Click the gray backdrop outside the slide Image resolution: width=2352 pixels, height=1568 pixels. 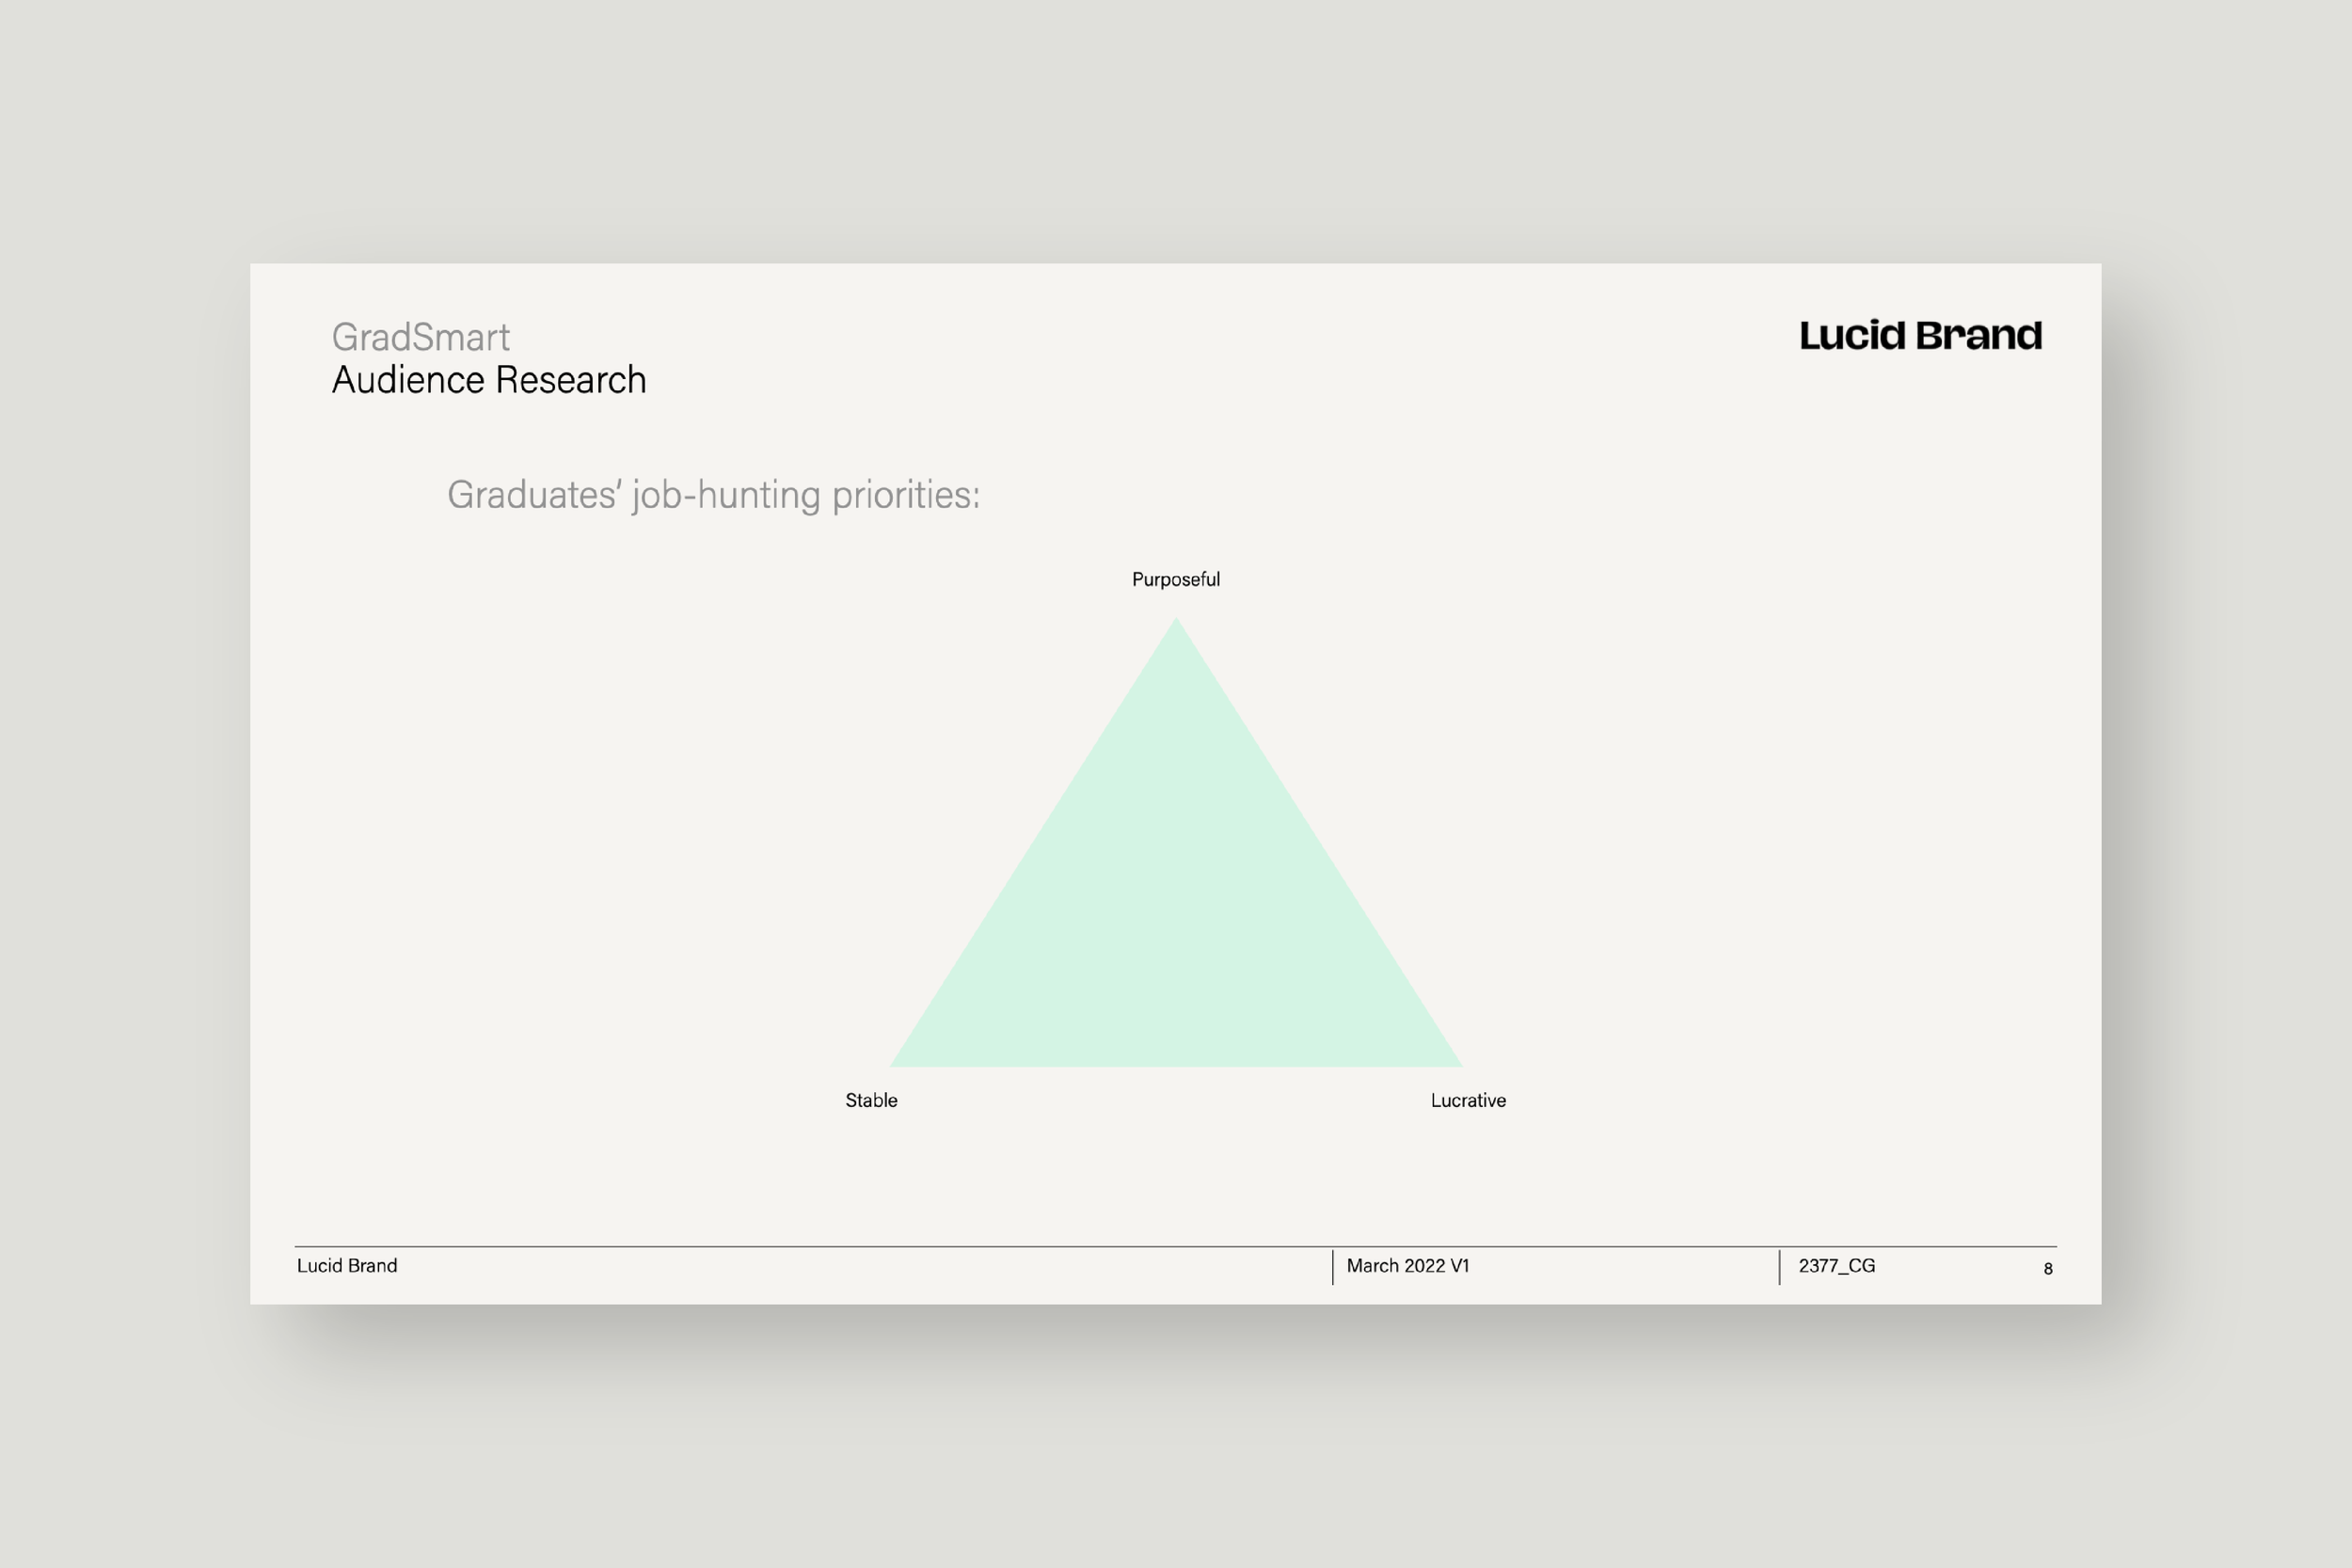1176,130
